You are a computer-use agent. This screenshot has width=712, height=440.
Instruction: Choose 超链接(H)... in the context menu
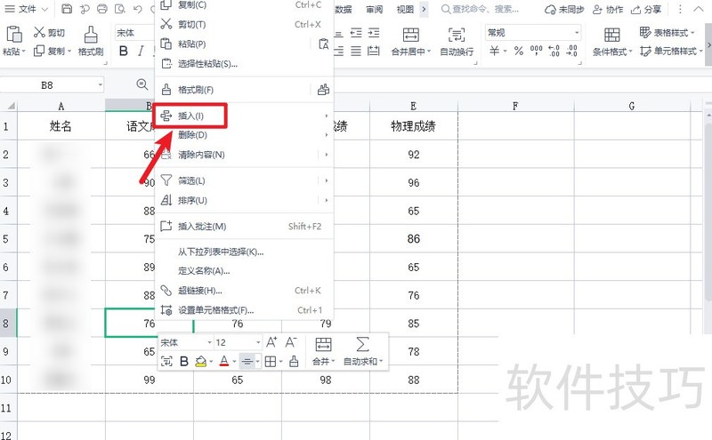pyautogui.click(x=244, y=291)
